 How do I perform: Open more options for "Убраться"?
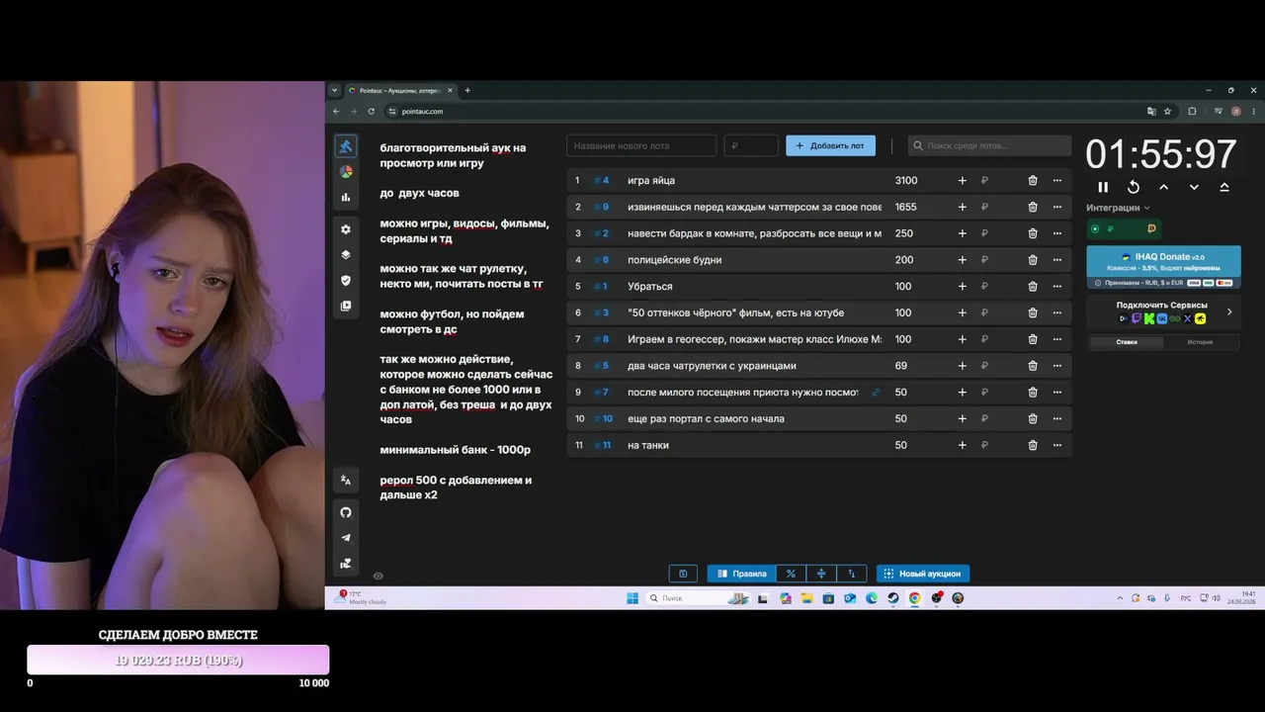pos(1057,286)
